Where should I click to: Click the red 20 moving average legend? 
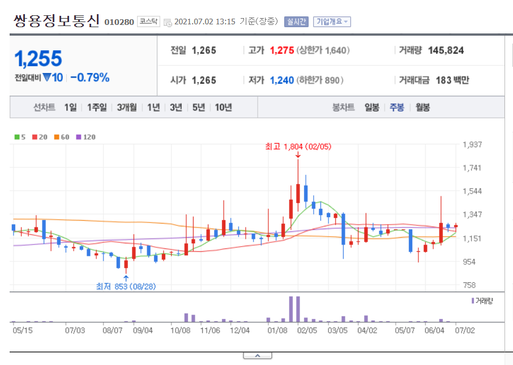[40, 137]
